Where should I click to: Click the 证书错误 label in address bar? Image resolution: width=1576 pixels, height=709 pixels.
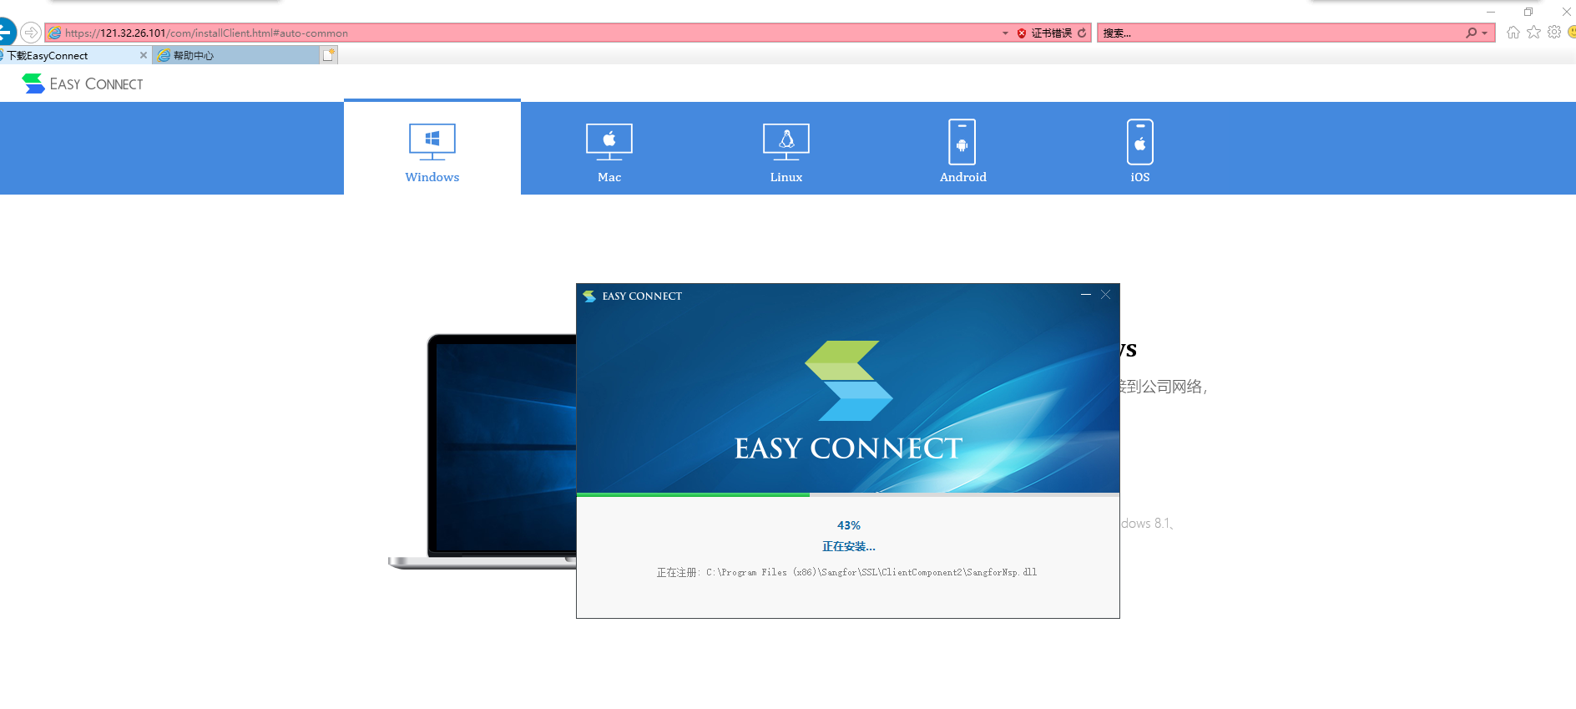click(1051, 33)
